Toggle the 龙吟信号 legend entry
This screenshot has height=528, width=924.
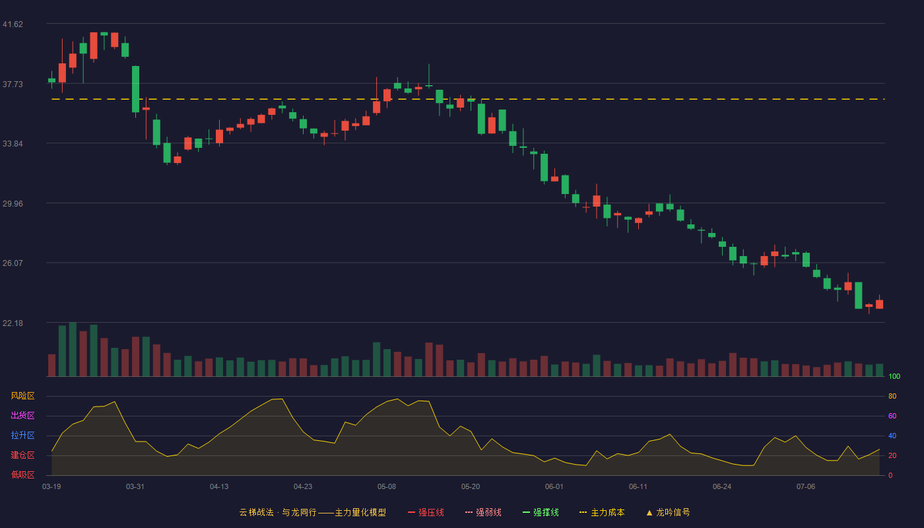coord(667,512)
